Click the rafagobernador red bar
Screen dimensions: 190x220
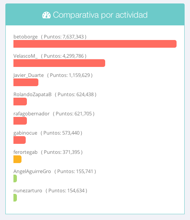[20, 121]
